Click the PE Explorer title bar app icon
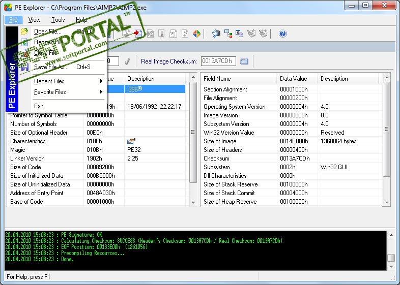Image resolution: width=400 pixels, height=285 pixels. click(x=8, y=7)
